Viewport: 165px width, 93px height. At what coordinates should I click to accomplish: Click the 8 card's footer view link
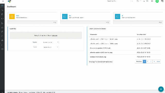click(160, 22)
